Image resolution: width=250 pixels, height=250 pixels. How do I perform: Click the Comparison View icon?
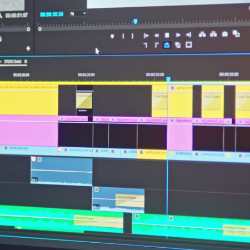point(236,34)
